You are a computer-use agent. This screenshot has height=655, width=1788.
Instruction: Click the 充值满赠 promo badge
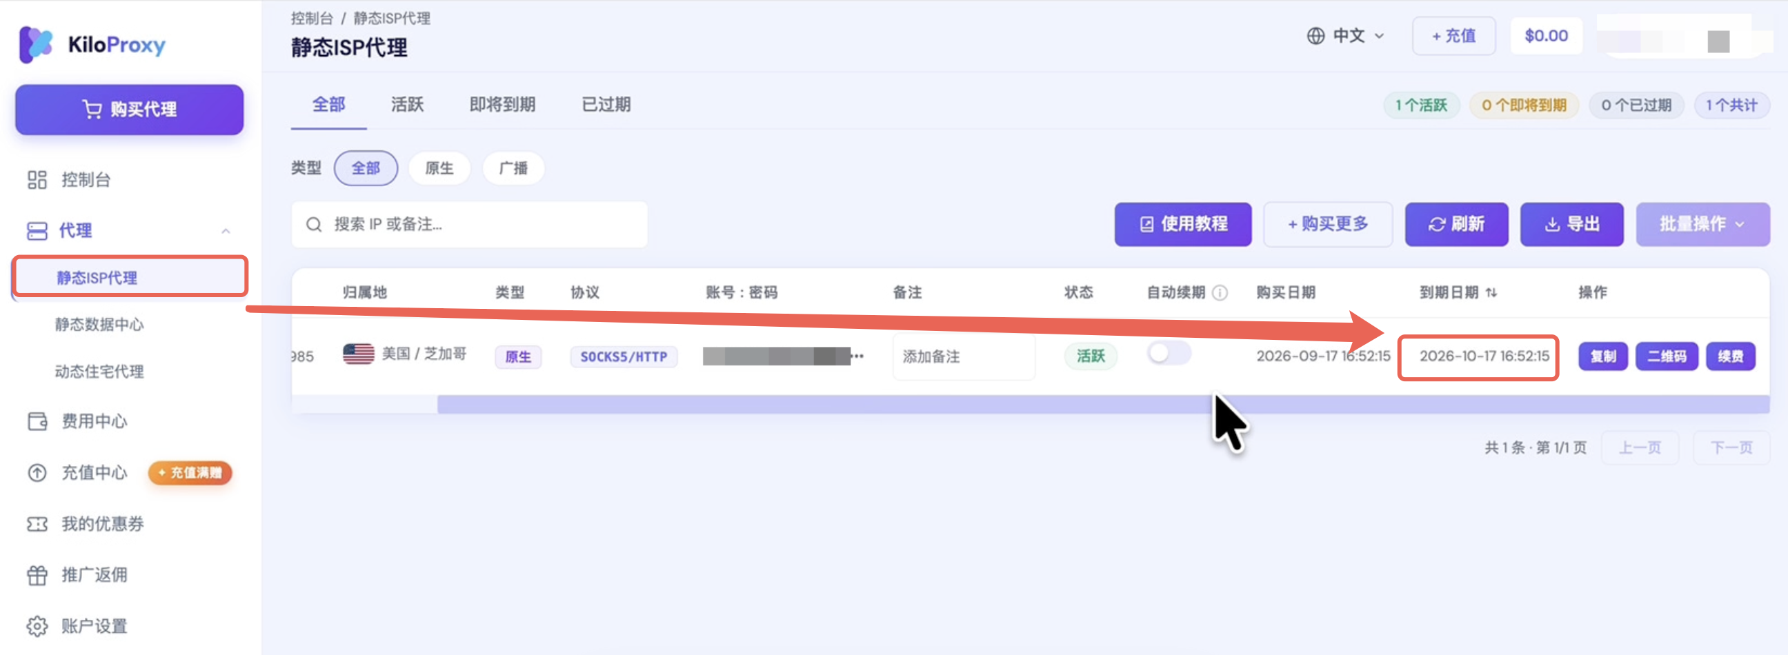point(190,472)
